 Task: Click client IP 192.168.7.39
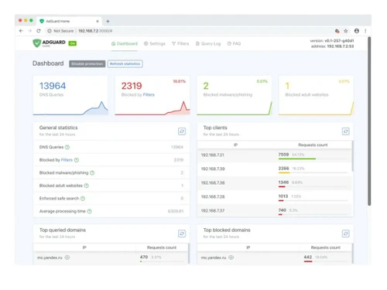[x=213, y=169]
